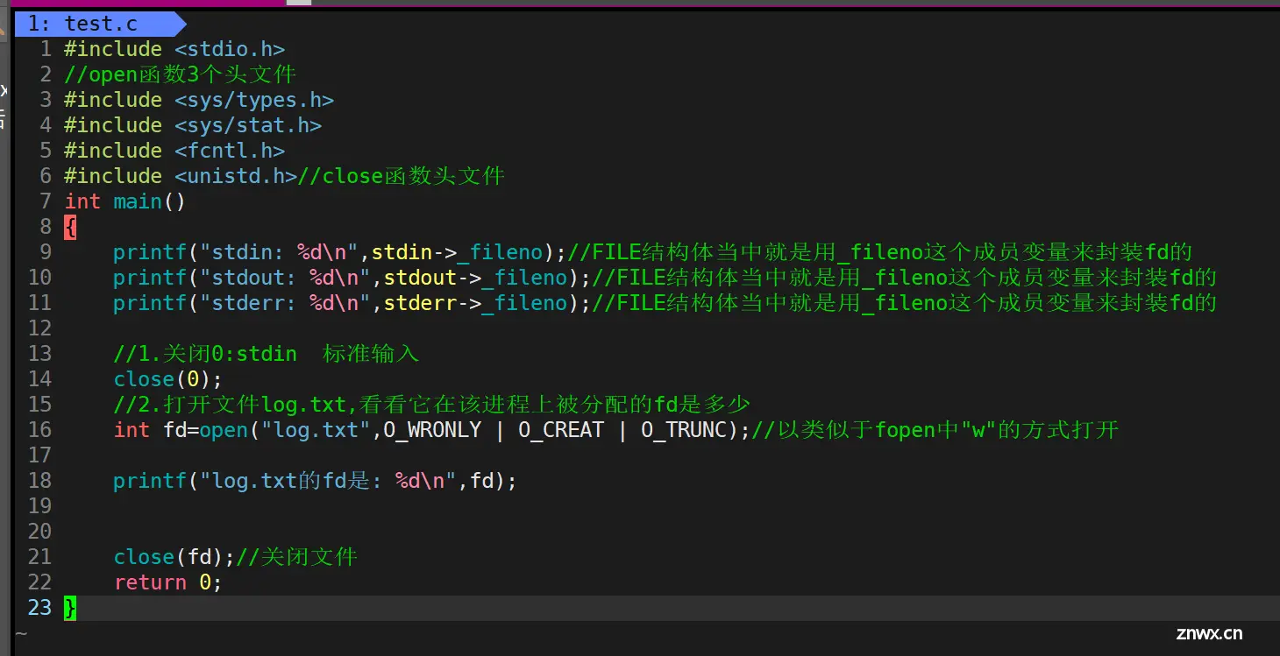Click the 关闭文件 comment
Viewport: 1280px width, 656px height.
(297, 557)
